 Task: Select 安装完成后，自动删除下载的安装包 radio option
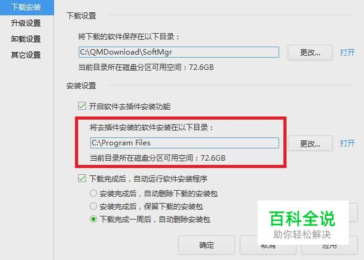93,193
